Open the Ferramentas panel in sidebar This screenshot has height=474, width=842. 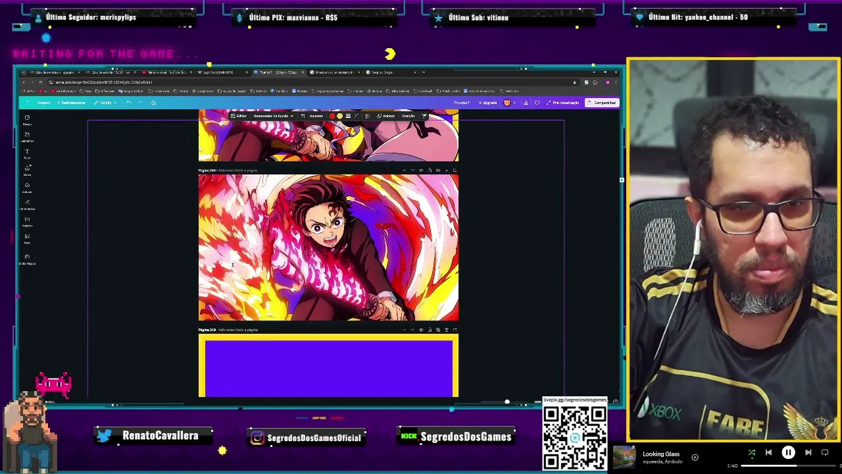27,205
